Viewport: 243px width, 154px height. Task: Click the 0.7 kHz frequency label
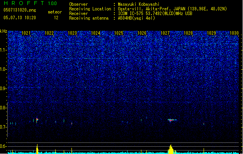3,127
